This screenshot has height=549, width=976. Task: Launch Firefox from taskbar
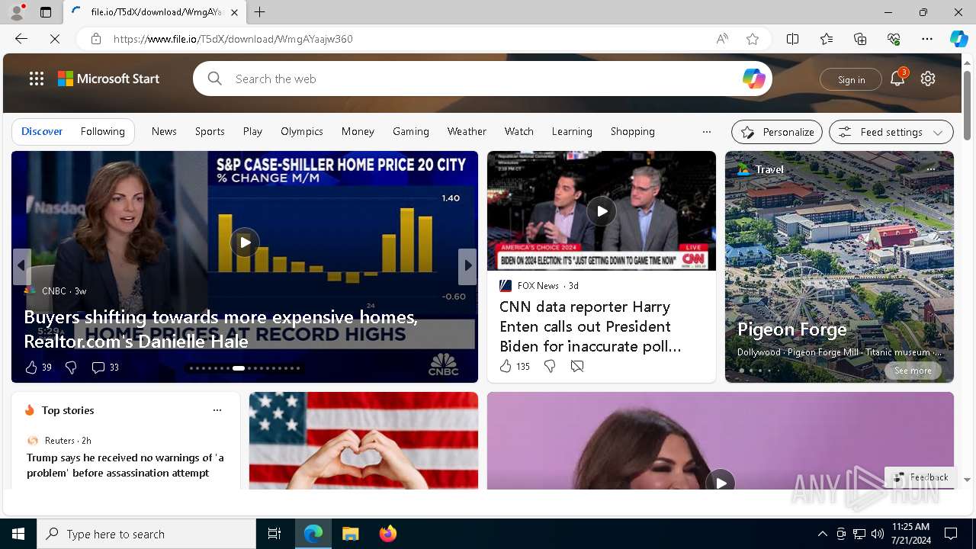point(387,534)
